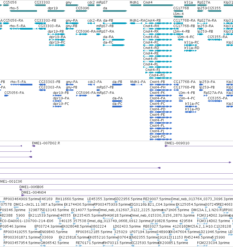The height and width of the screenshot is (247, 233).
Task: Open protein Cnot4-PG
Action: (x=157, y=137)
